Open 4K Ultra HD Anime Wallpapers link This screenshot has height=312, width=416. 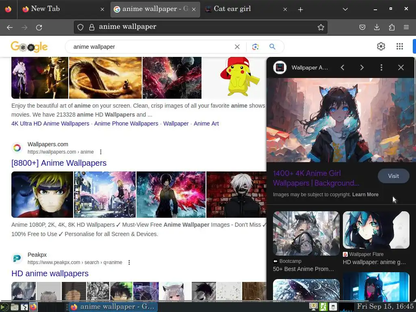50,123
